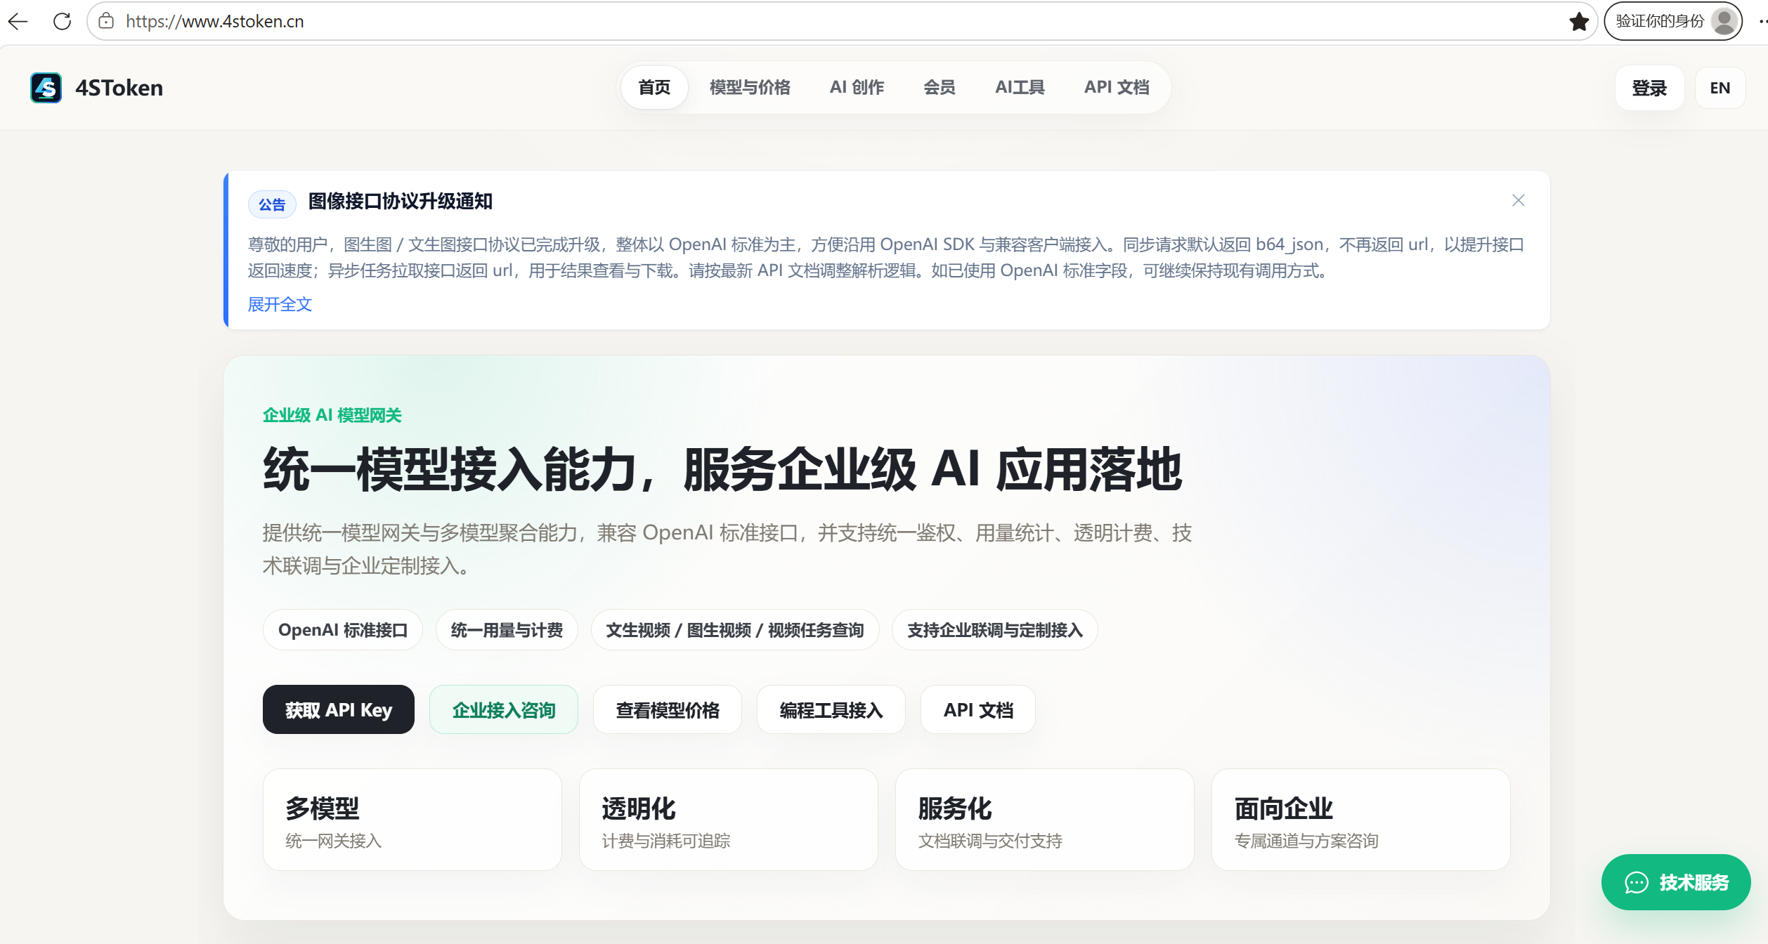
Task: Open API 文档 in top navigation
Action: pos(1117,87)
